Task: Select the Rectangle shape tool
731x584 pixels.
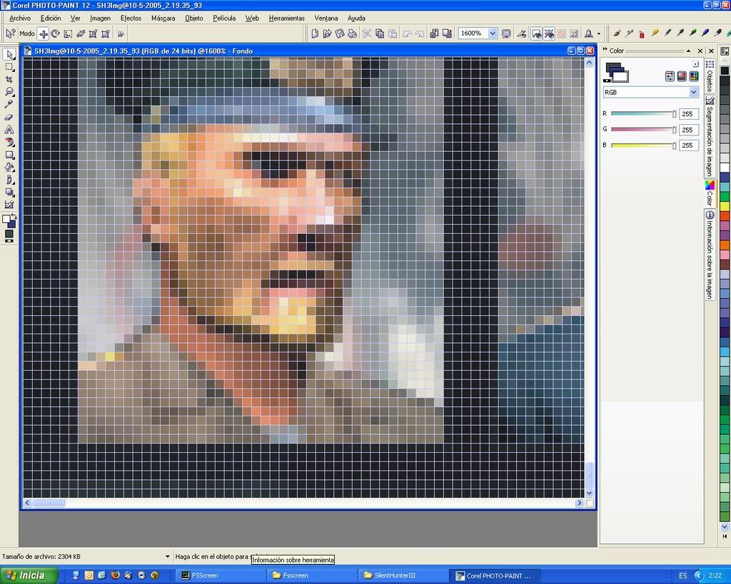Action: tap(9, 155)
